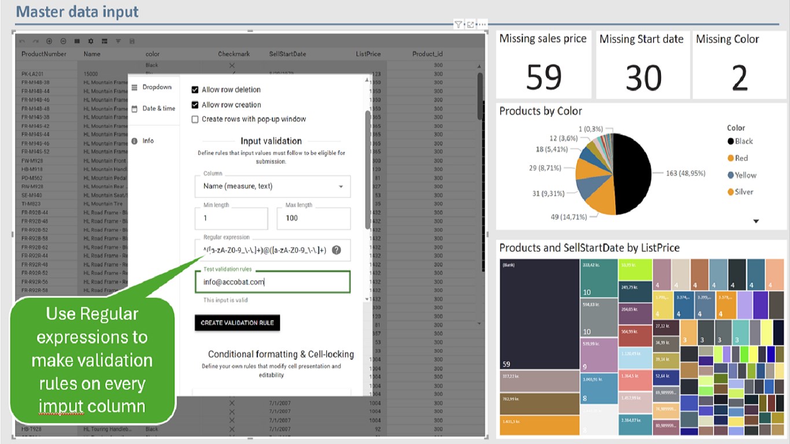Click the ListPrice column header
Image resolution: width=790 pixels, height=444 pixels.
pyautogui.click(x=368, y=54)
